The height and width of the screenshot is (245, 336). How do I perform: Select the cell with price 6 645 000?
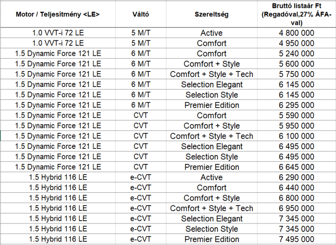tap(297, 167)
